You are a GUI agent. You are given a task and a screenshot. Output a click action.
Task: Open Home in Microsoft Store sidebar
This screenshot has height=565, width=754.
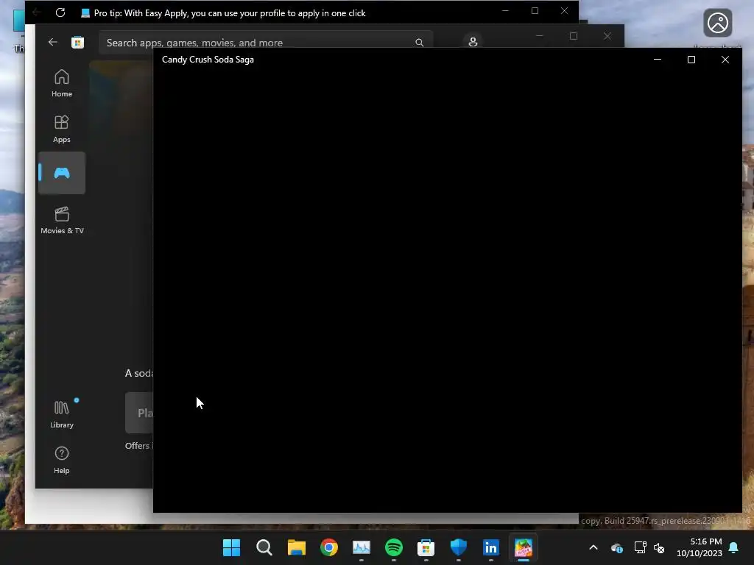(62, 83)
